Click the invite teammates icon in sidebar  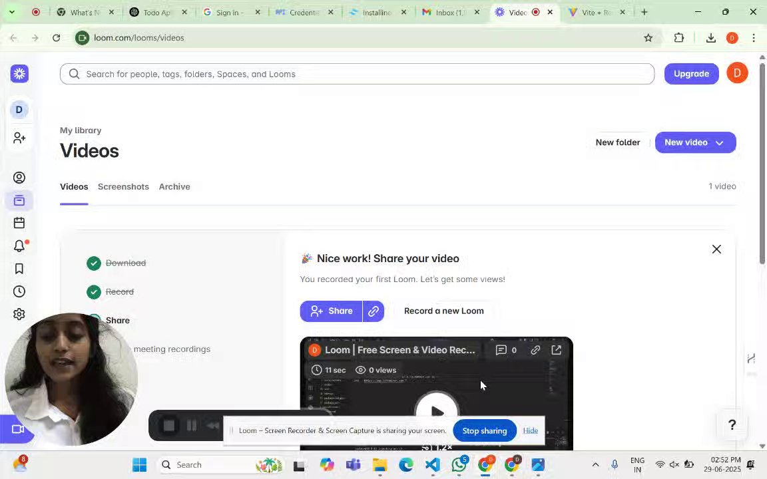(19, 138)
